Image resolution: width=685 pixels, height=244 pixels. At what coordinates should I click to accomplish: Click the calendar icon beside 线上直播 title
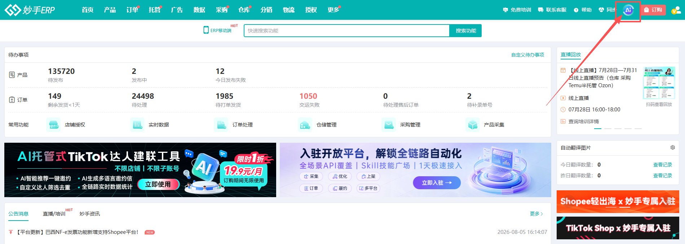tap(563, 70)
